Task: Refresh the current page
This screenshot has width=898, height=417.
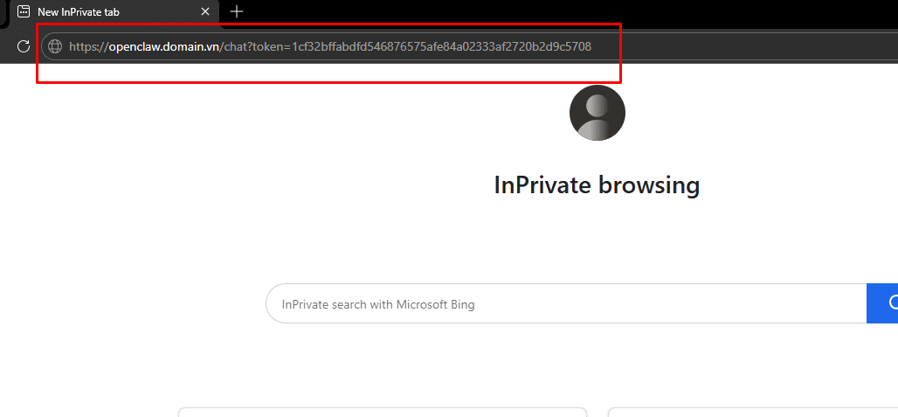Action: (24, 46)
